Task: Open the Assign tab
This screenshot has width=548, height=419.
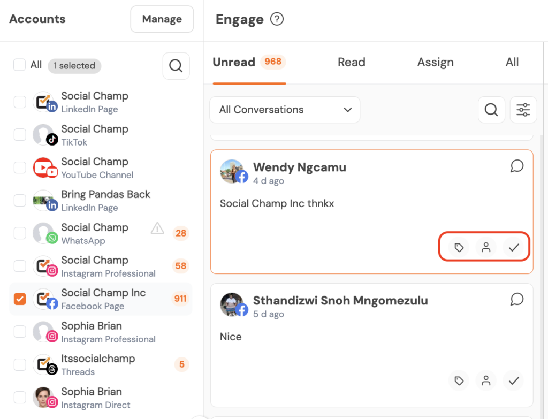Action: click(435, 62)
